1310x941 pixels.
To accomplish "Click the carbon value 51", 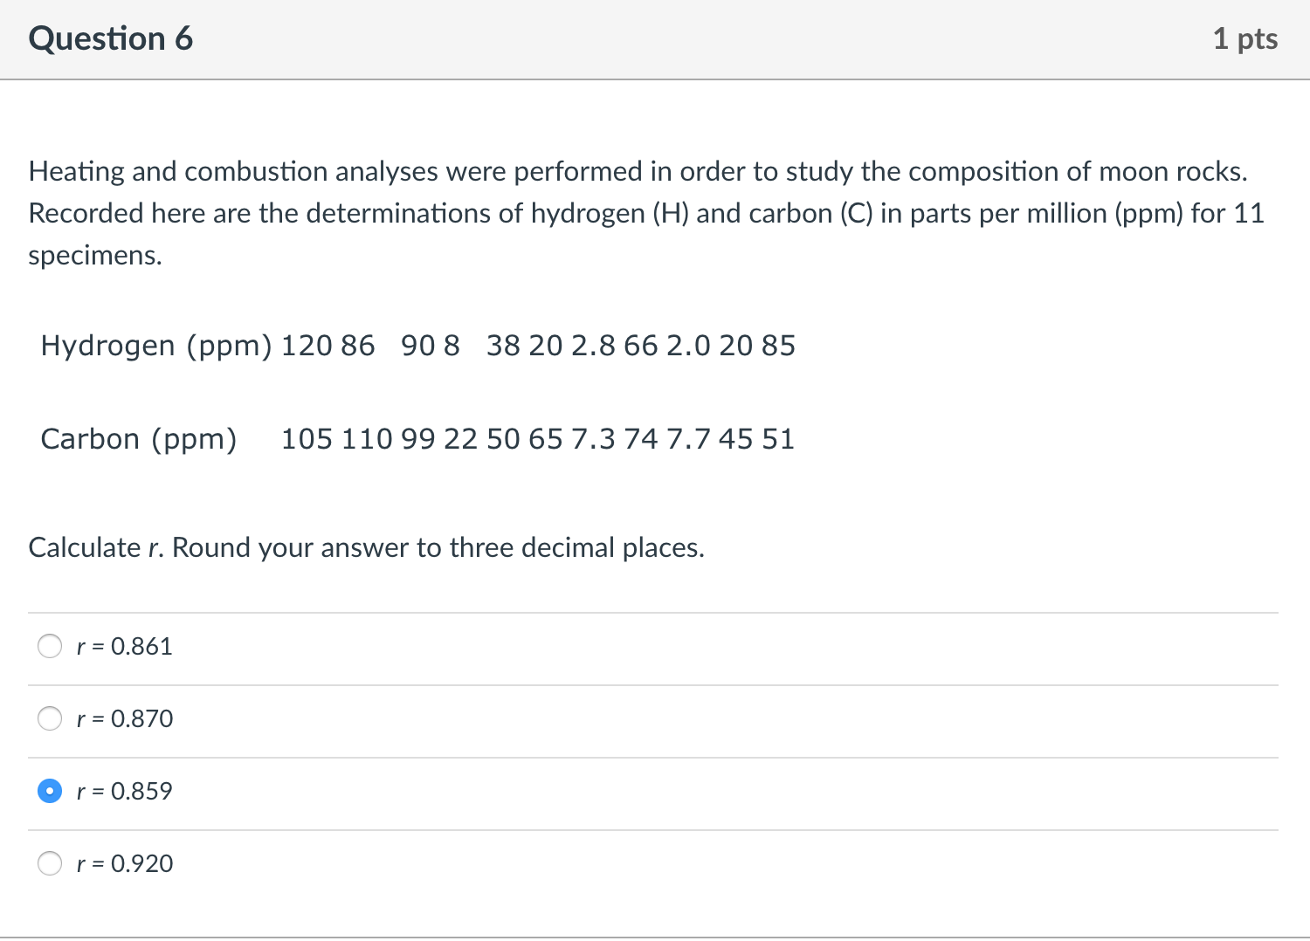I will pyautogui.click(x=778, y=438).
